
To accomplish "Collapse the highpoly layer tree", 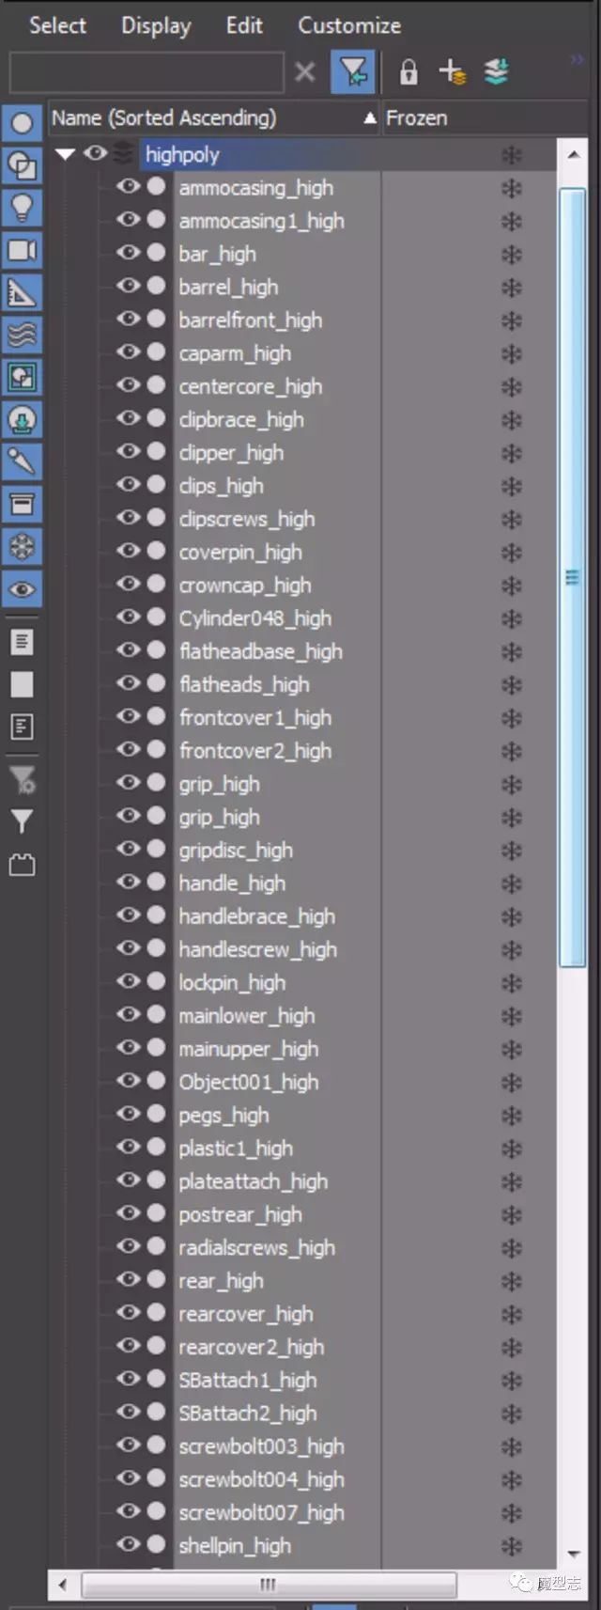I will click(65, 154).
